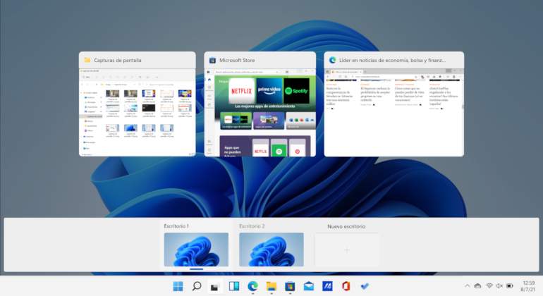The image size is (543, 296).
Task: Switch to Escritorio 1 desktop thumbnail
Action: (196, 249)
